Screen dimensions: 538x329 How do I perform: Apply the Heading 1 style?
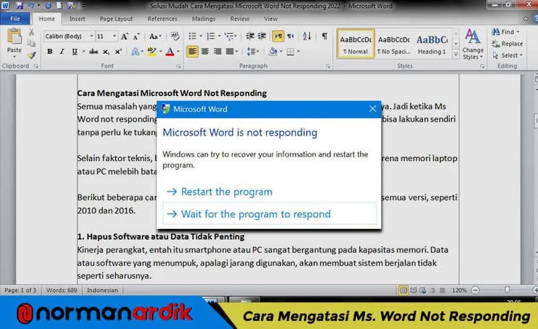pos(432,44)
